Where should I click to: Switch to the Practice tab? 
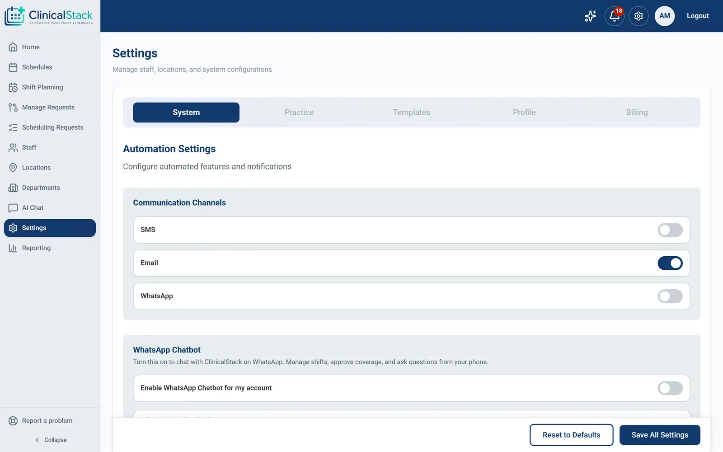299,113
